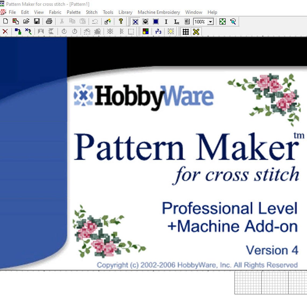Open the Library menu
Viewport: 307px width, 307px height.
point(125,12)
